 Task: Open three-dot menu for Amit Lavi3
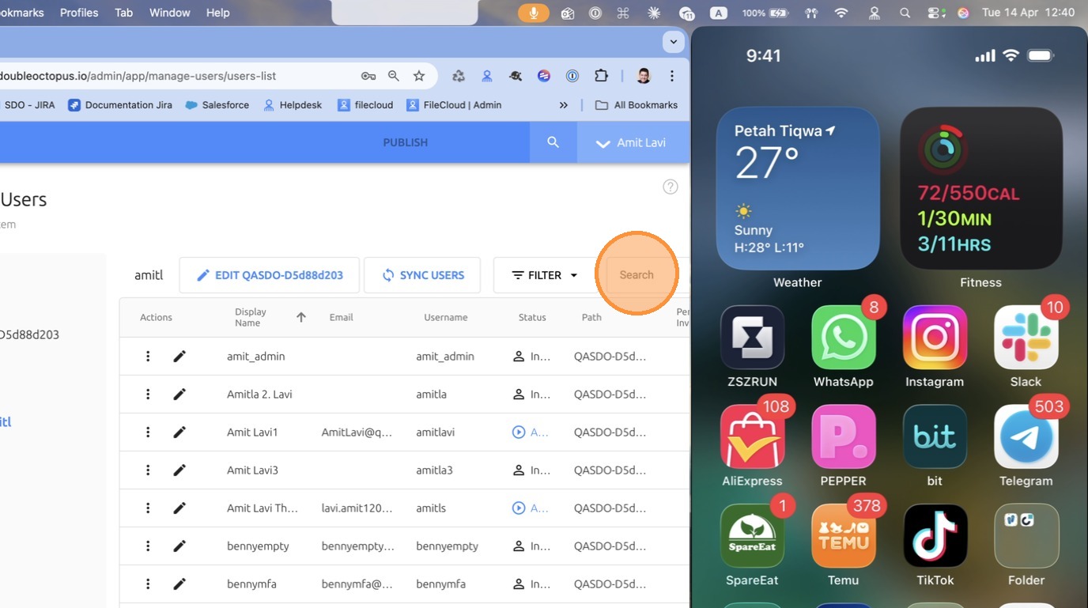[x=148, y=470]
